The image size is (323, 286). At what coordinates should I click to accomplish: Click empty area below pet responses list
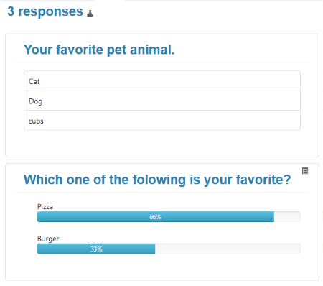[x=162, y=143]
